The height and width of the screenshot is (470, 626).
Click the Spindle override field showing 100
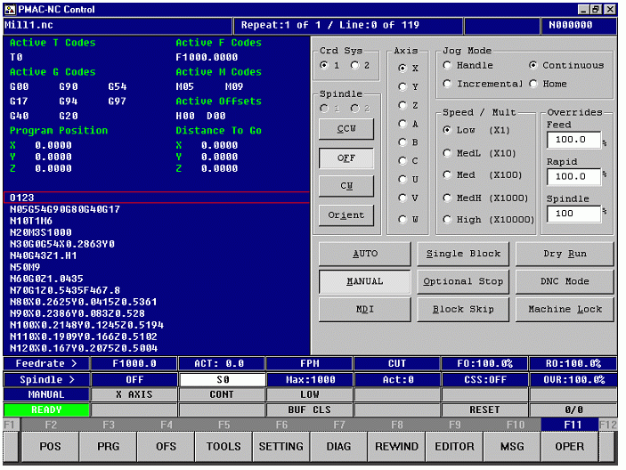573,214
